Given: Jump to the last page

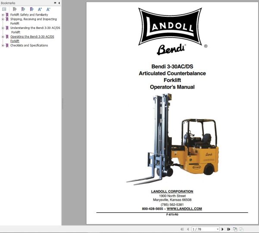Looking at the screenshot, I should (x=229, y=229).
